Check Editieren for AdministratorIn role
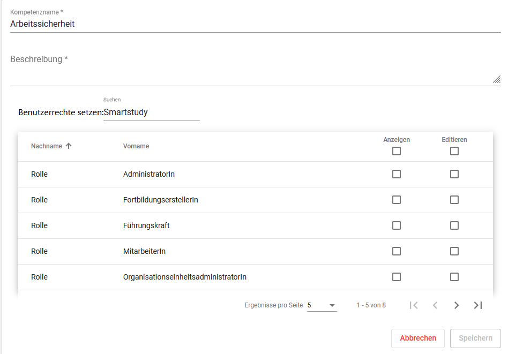508x354 pixels. tap(454, 174)
